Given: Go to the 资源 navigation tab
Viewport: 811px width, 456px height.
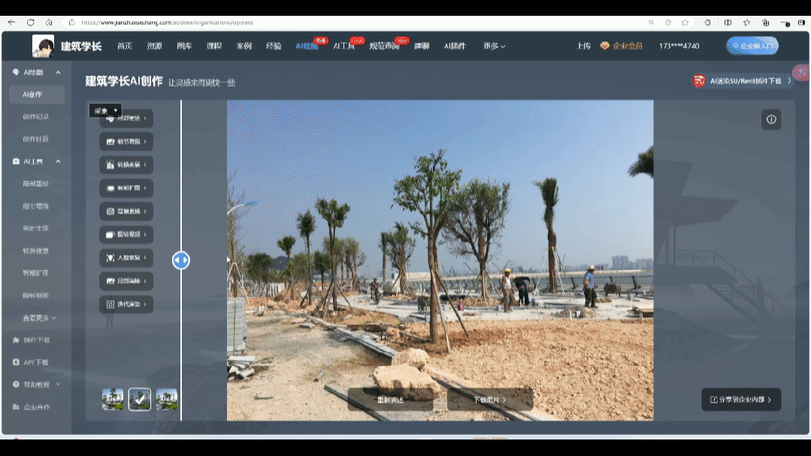Looking at the screenshot, I should click(154, 46).
